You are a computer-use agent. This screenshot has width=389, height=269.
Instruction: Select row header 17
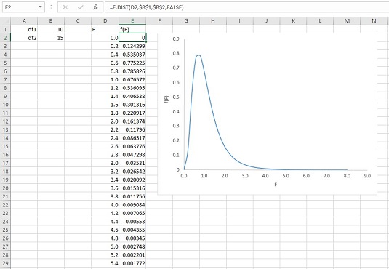coord(5,163)
